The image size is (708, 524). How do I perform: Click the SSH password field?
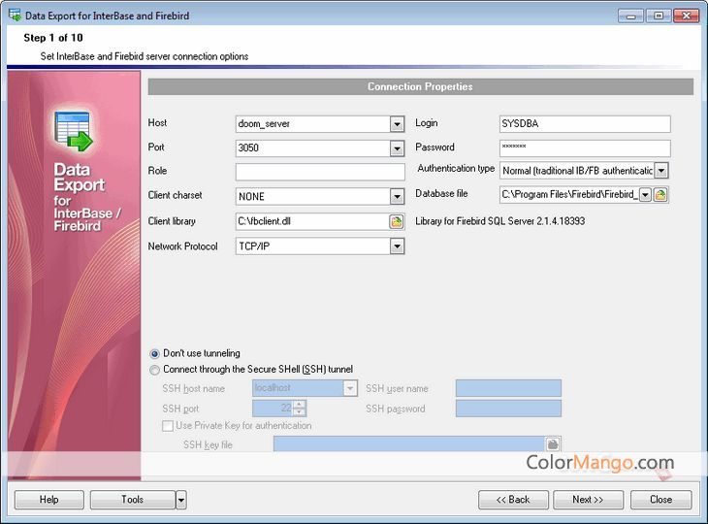click(x=508, y=409)
